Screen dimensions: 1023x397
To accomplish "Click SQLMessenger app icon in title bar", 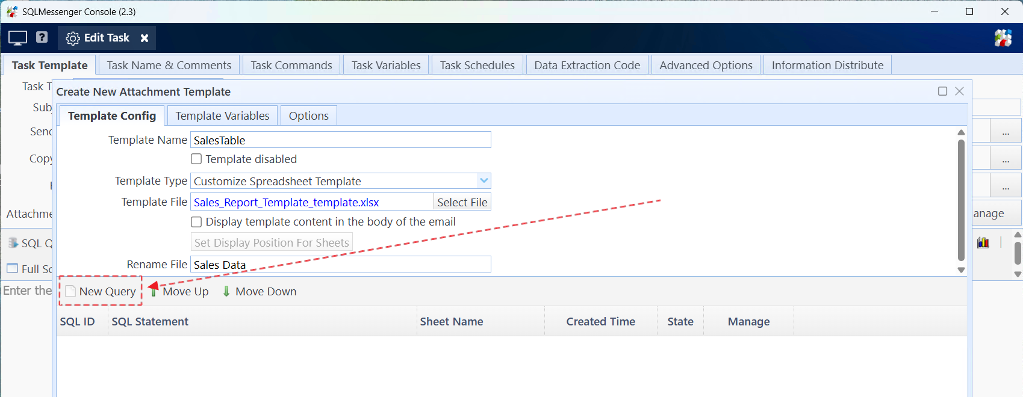I will 12,11.
